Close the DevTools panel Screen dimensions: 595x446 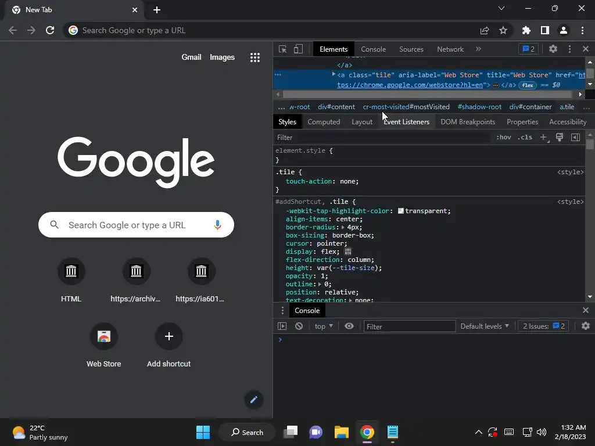(x=586, y=49)
